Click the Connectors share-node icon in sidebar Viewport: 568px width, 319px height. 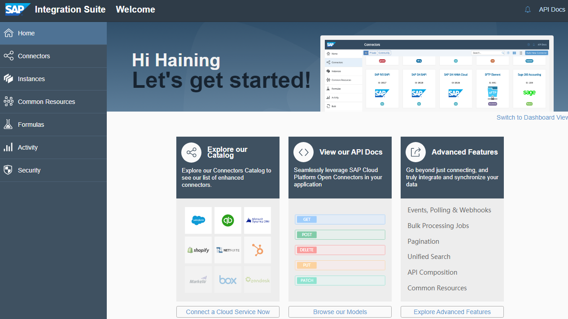tap(9, 56)
